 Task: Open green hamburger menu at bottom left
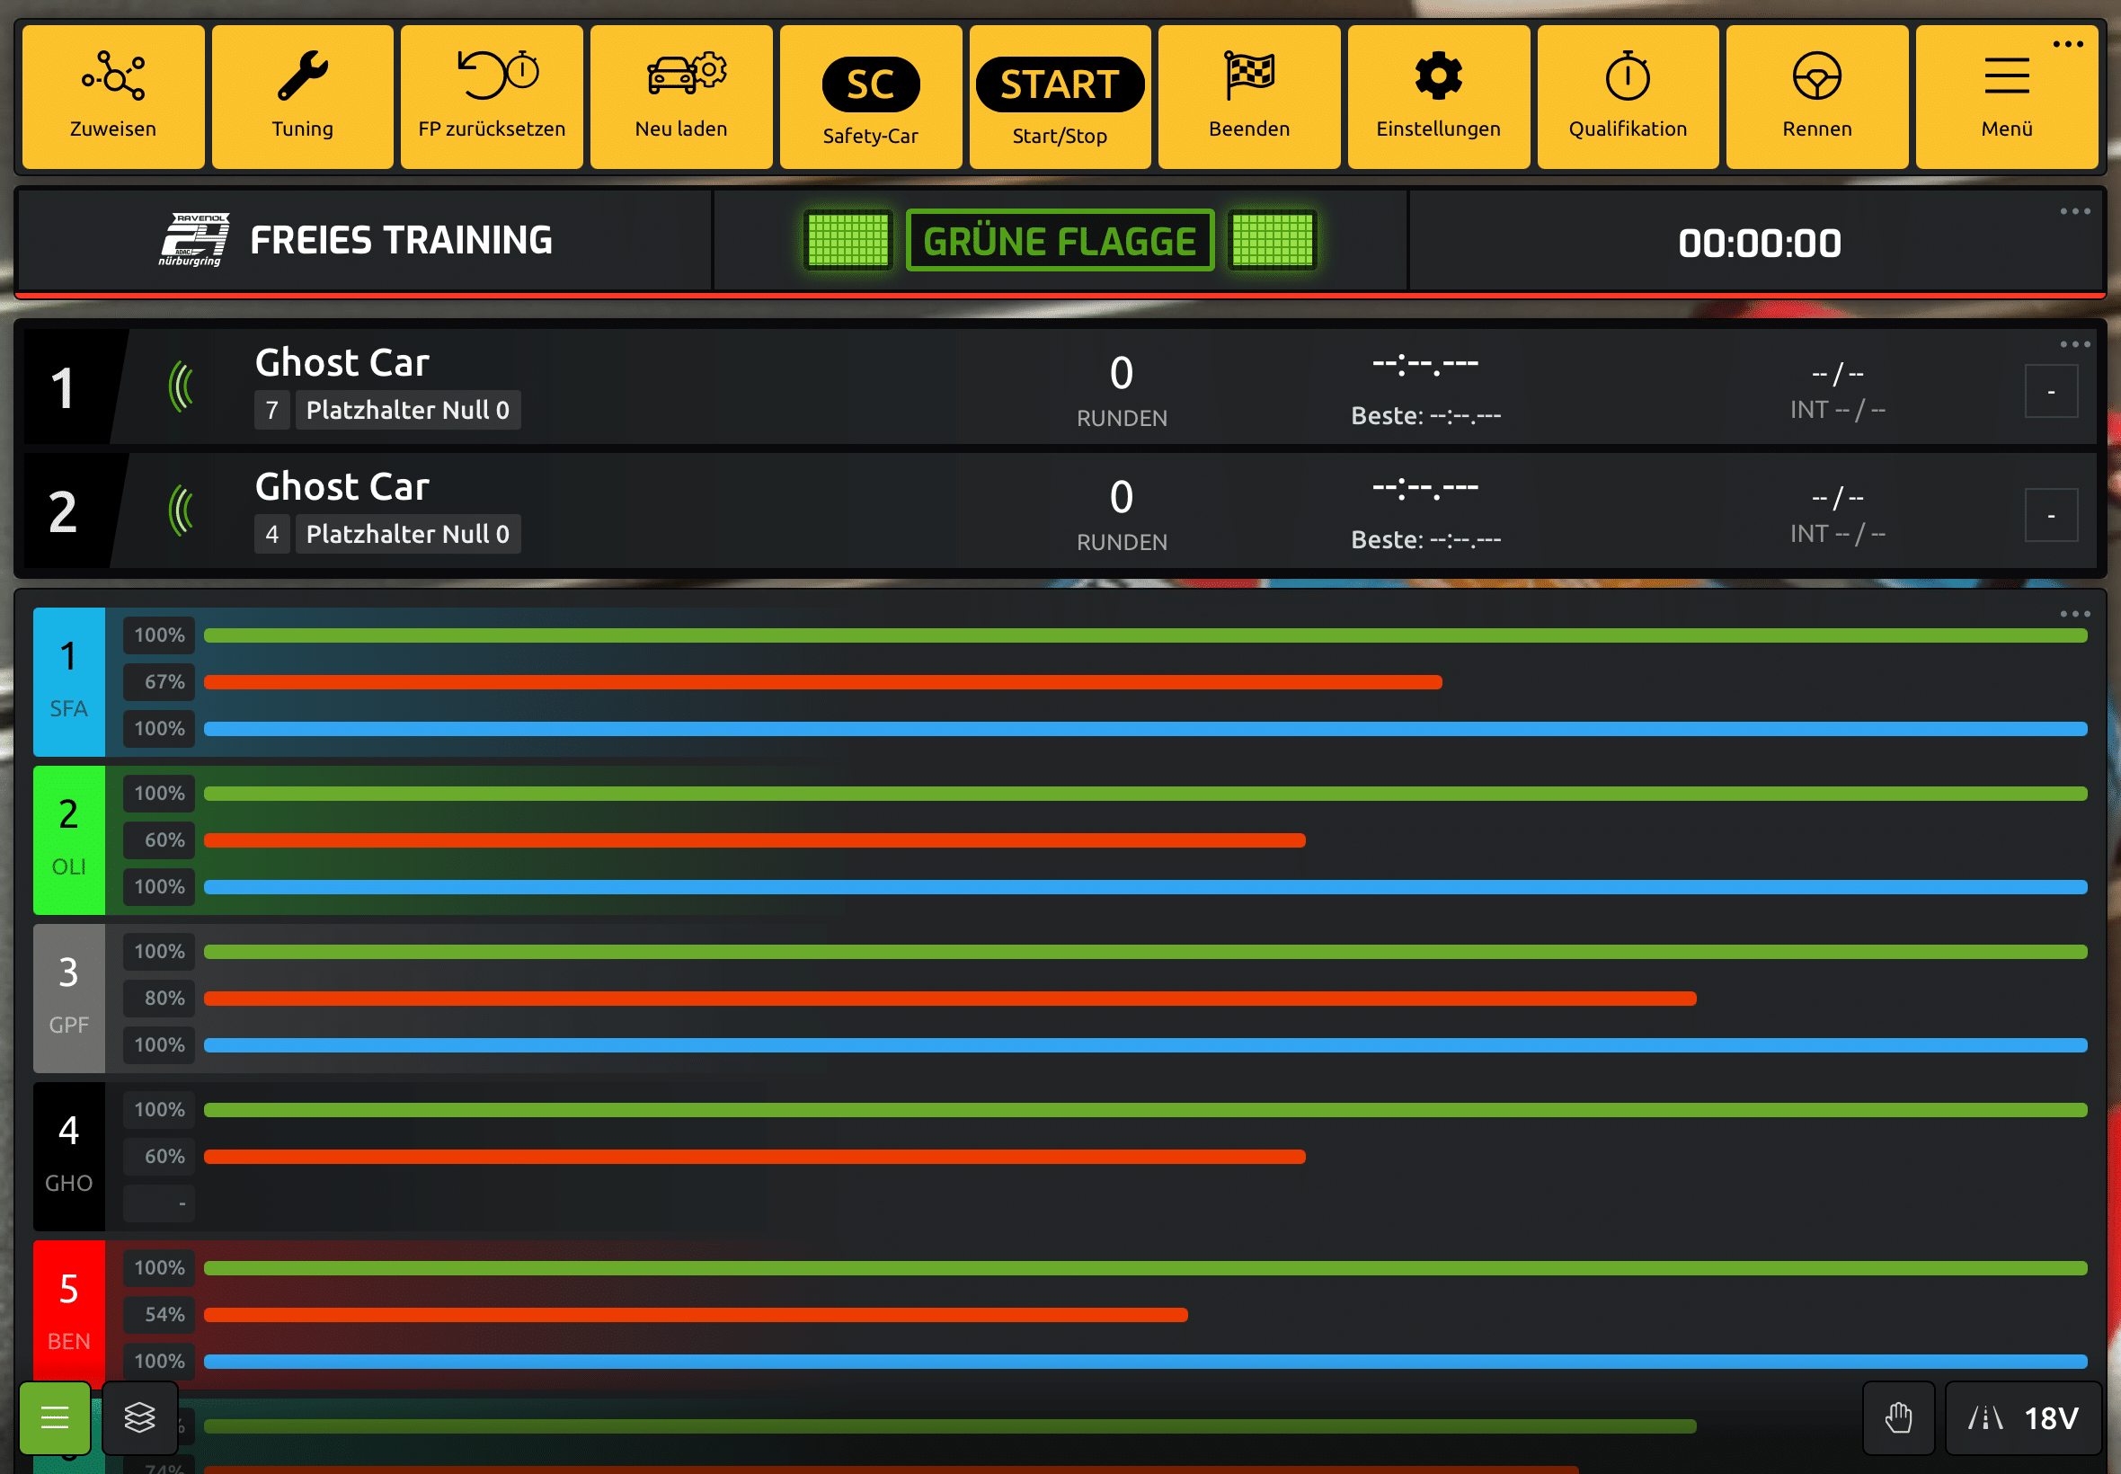[55, 1416]
